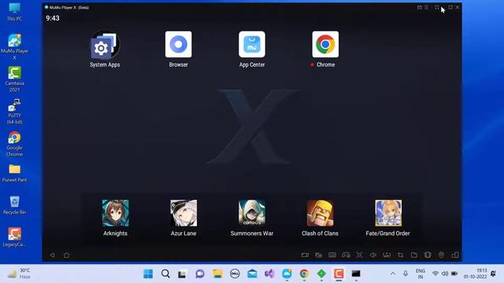504x283 pixels.
Task: Open File Explorer from the taskbar
Action: pyautogui.click(x=217, y=274)
